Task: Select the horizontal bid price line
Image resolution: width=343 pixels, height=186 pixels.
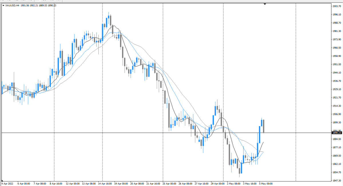Action: pyautogui.click(x=143, y=133)
